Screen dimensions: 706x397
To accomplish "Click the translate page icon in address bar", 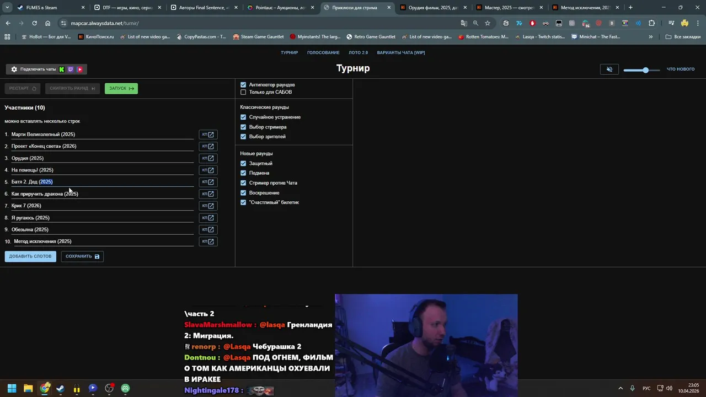I will click(x=464, y=23).
